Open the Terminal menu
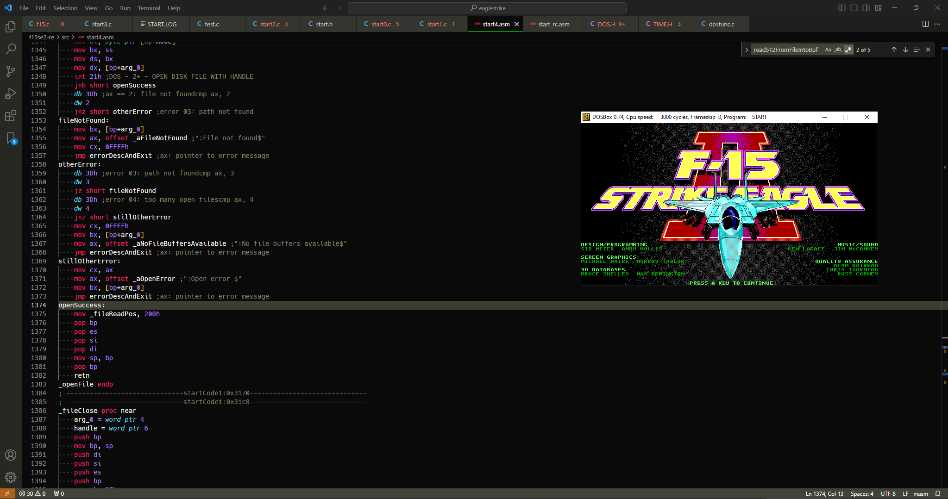 point(149,8)
